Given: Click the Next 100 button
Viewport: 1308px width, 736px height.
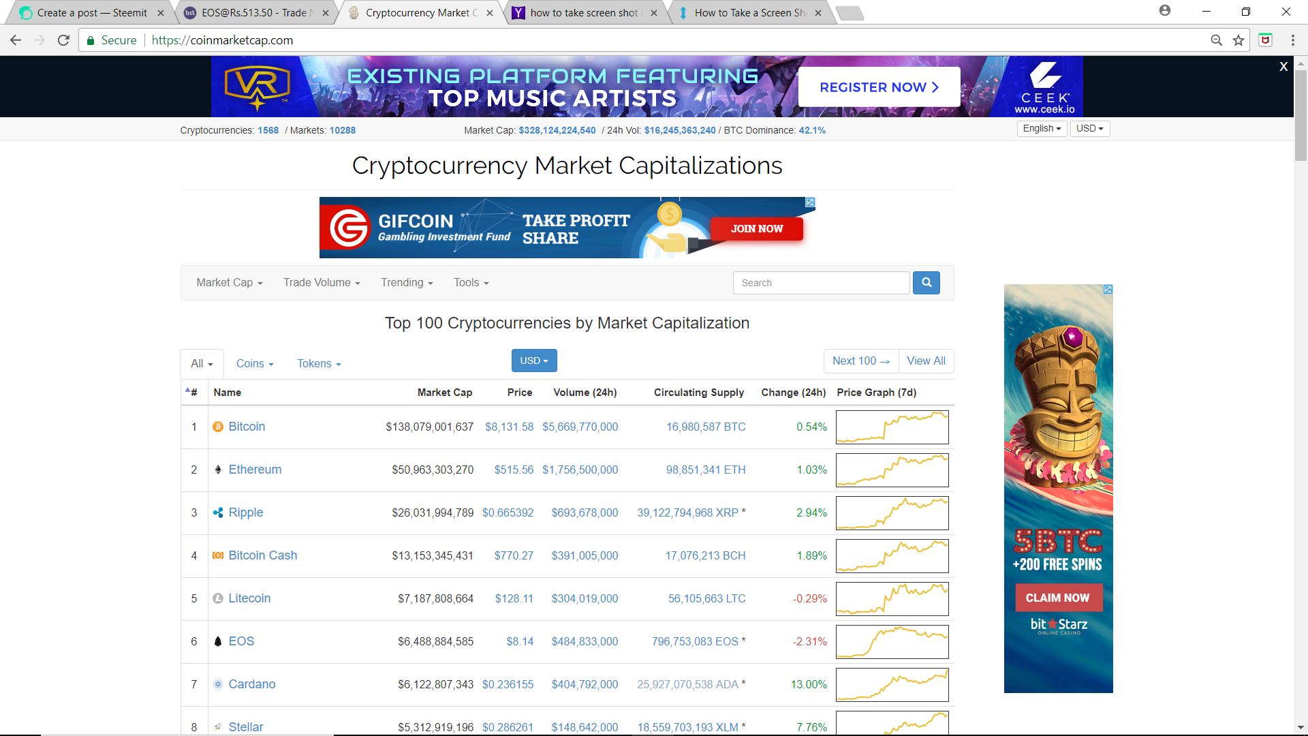Looking at the screenshot, I should click(861, 361).
